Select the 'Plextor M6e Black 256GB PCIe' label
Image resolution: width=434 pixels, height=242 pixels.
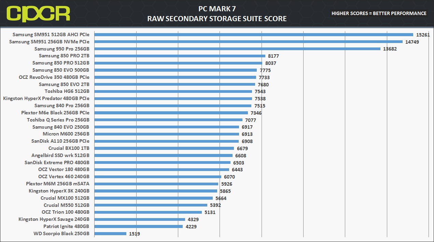55,113
